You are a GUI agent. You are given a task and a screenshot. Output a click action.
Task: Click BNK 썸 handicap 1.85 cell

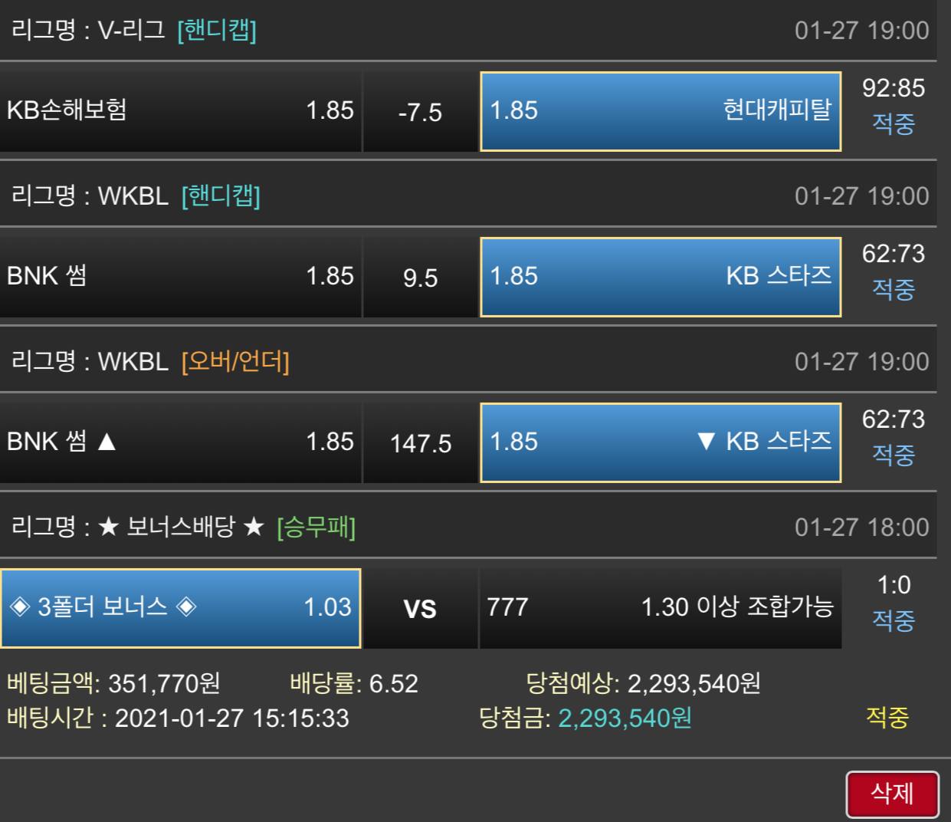pyautogui.click(x=180, y=277)
